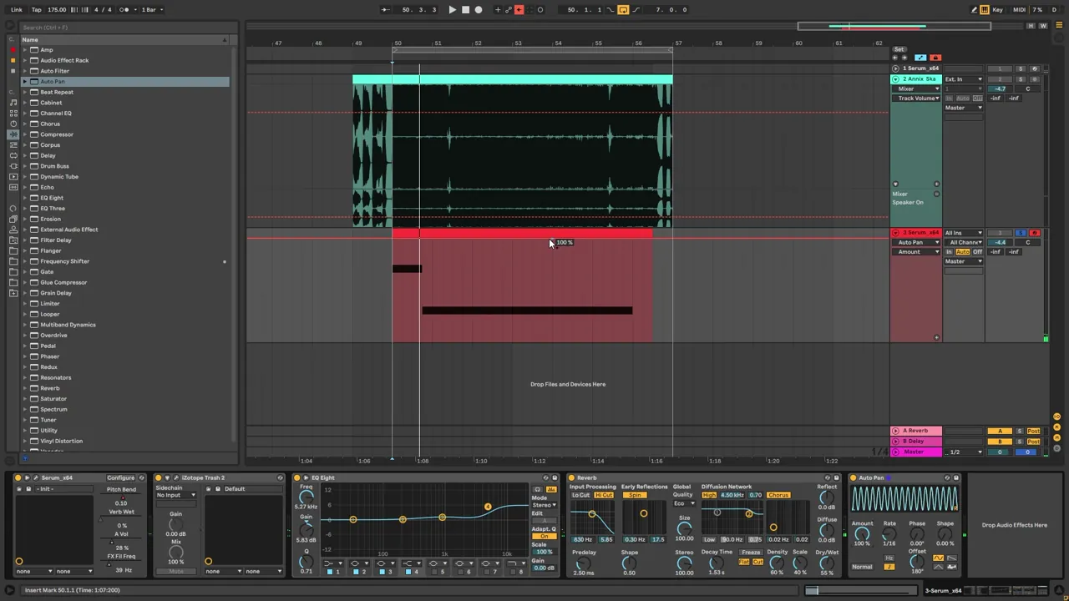Click the MIDI map mode button

tap(1019, 10)
